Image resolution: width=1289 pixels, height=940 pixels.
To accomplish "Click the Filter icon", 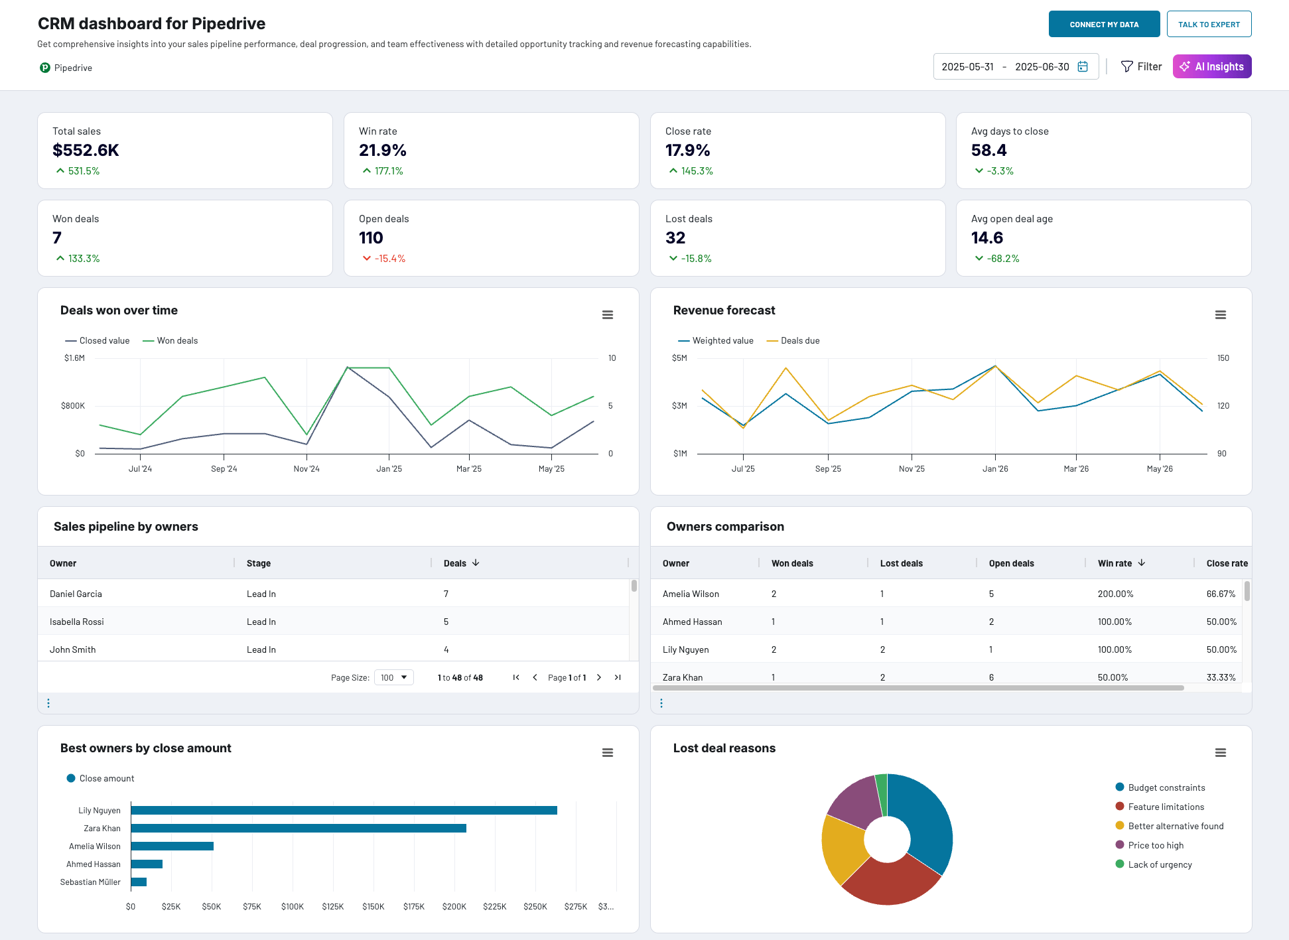I will tap(1128, 66).
